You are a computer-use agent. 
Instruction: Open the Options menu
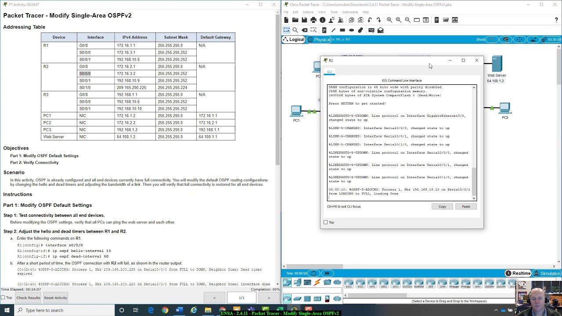tap(308, 12)
